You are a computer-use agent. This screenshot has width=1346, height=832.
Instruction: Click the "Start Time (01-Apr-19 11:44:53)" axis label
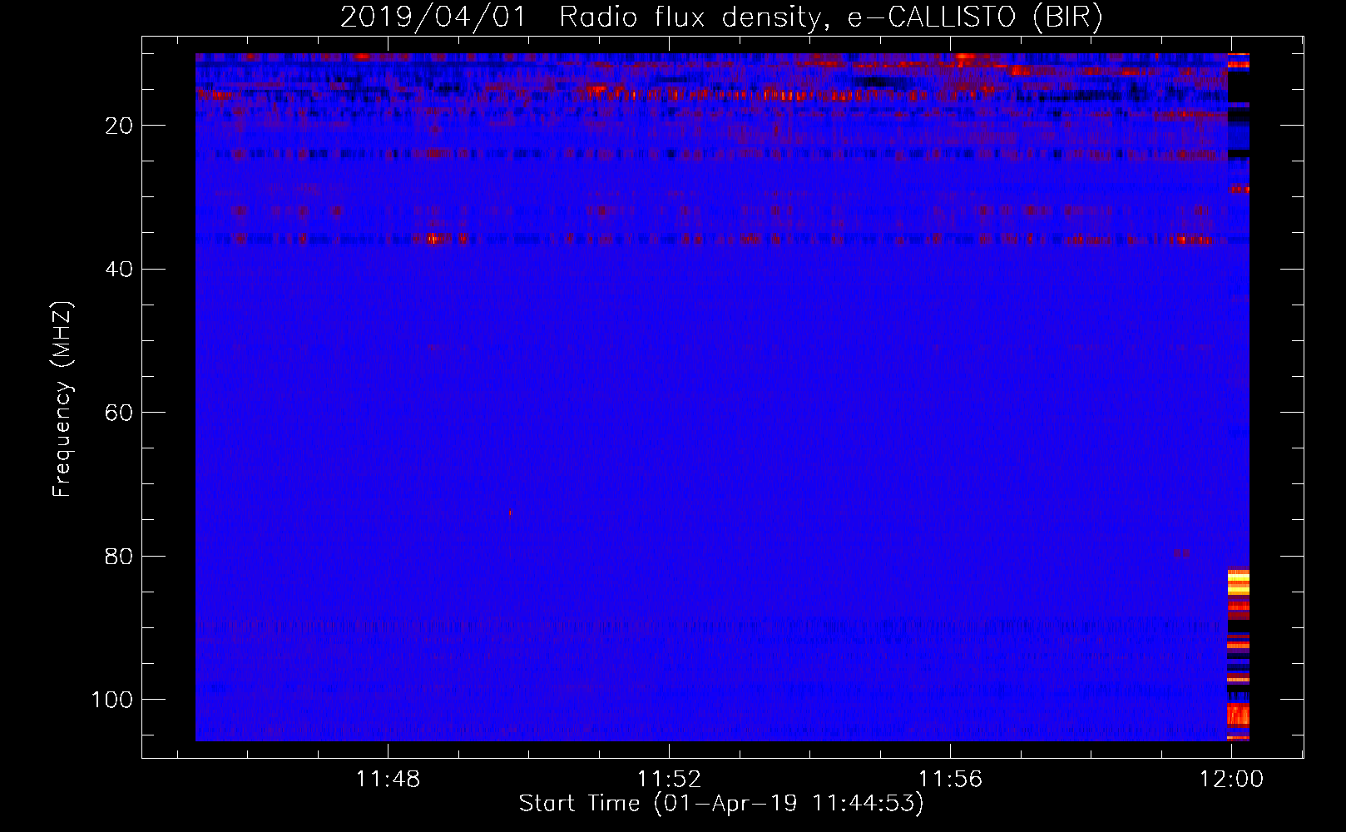point(721,804)
